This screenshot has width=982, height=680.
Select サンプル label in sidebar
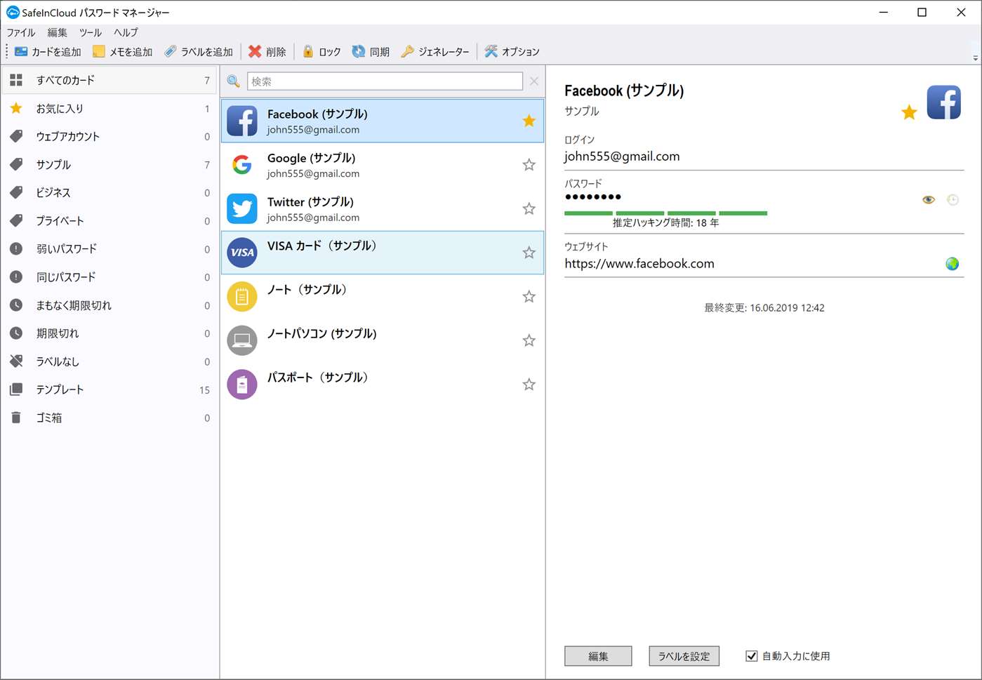(x=110, y=165)
